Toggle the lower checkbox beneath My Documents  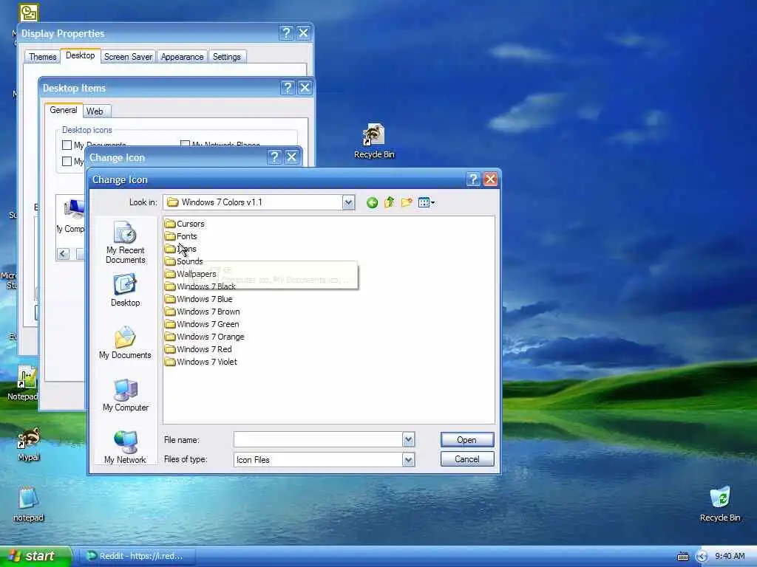coord(67,161)
